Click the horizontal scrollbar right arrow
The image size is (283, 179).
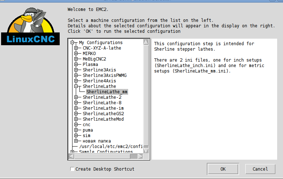pyautogui.click(x=140, y=156)
